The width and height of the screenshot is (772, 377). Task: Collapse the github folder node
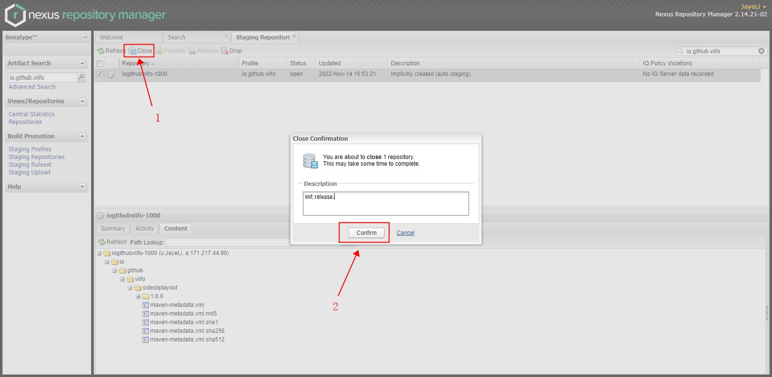115,270
